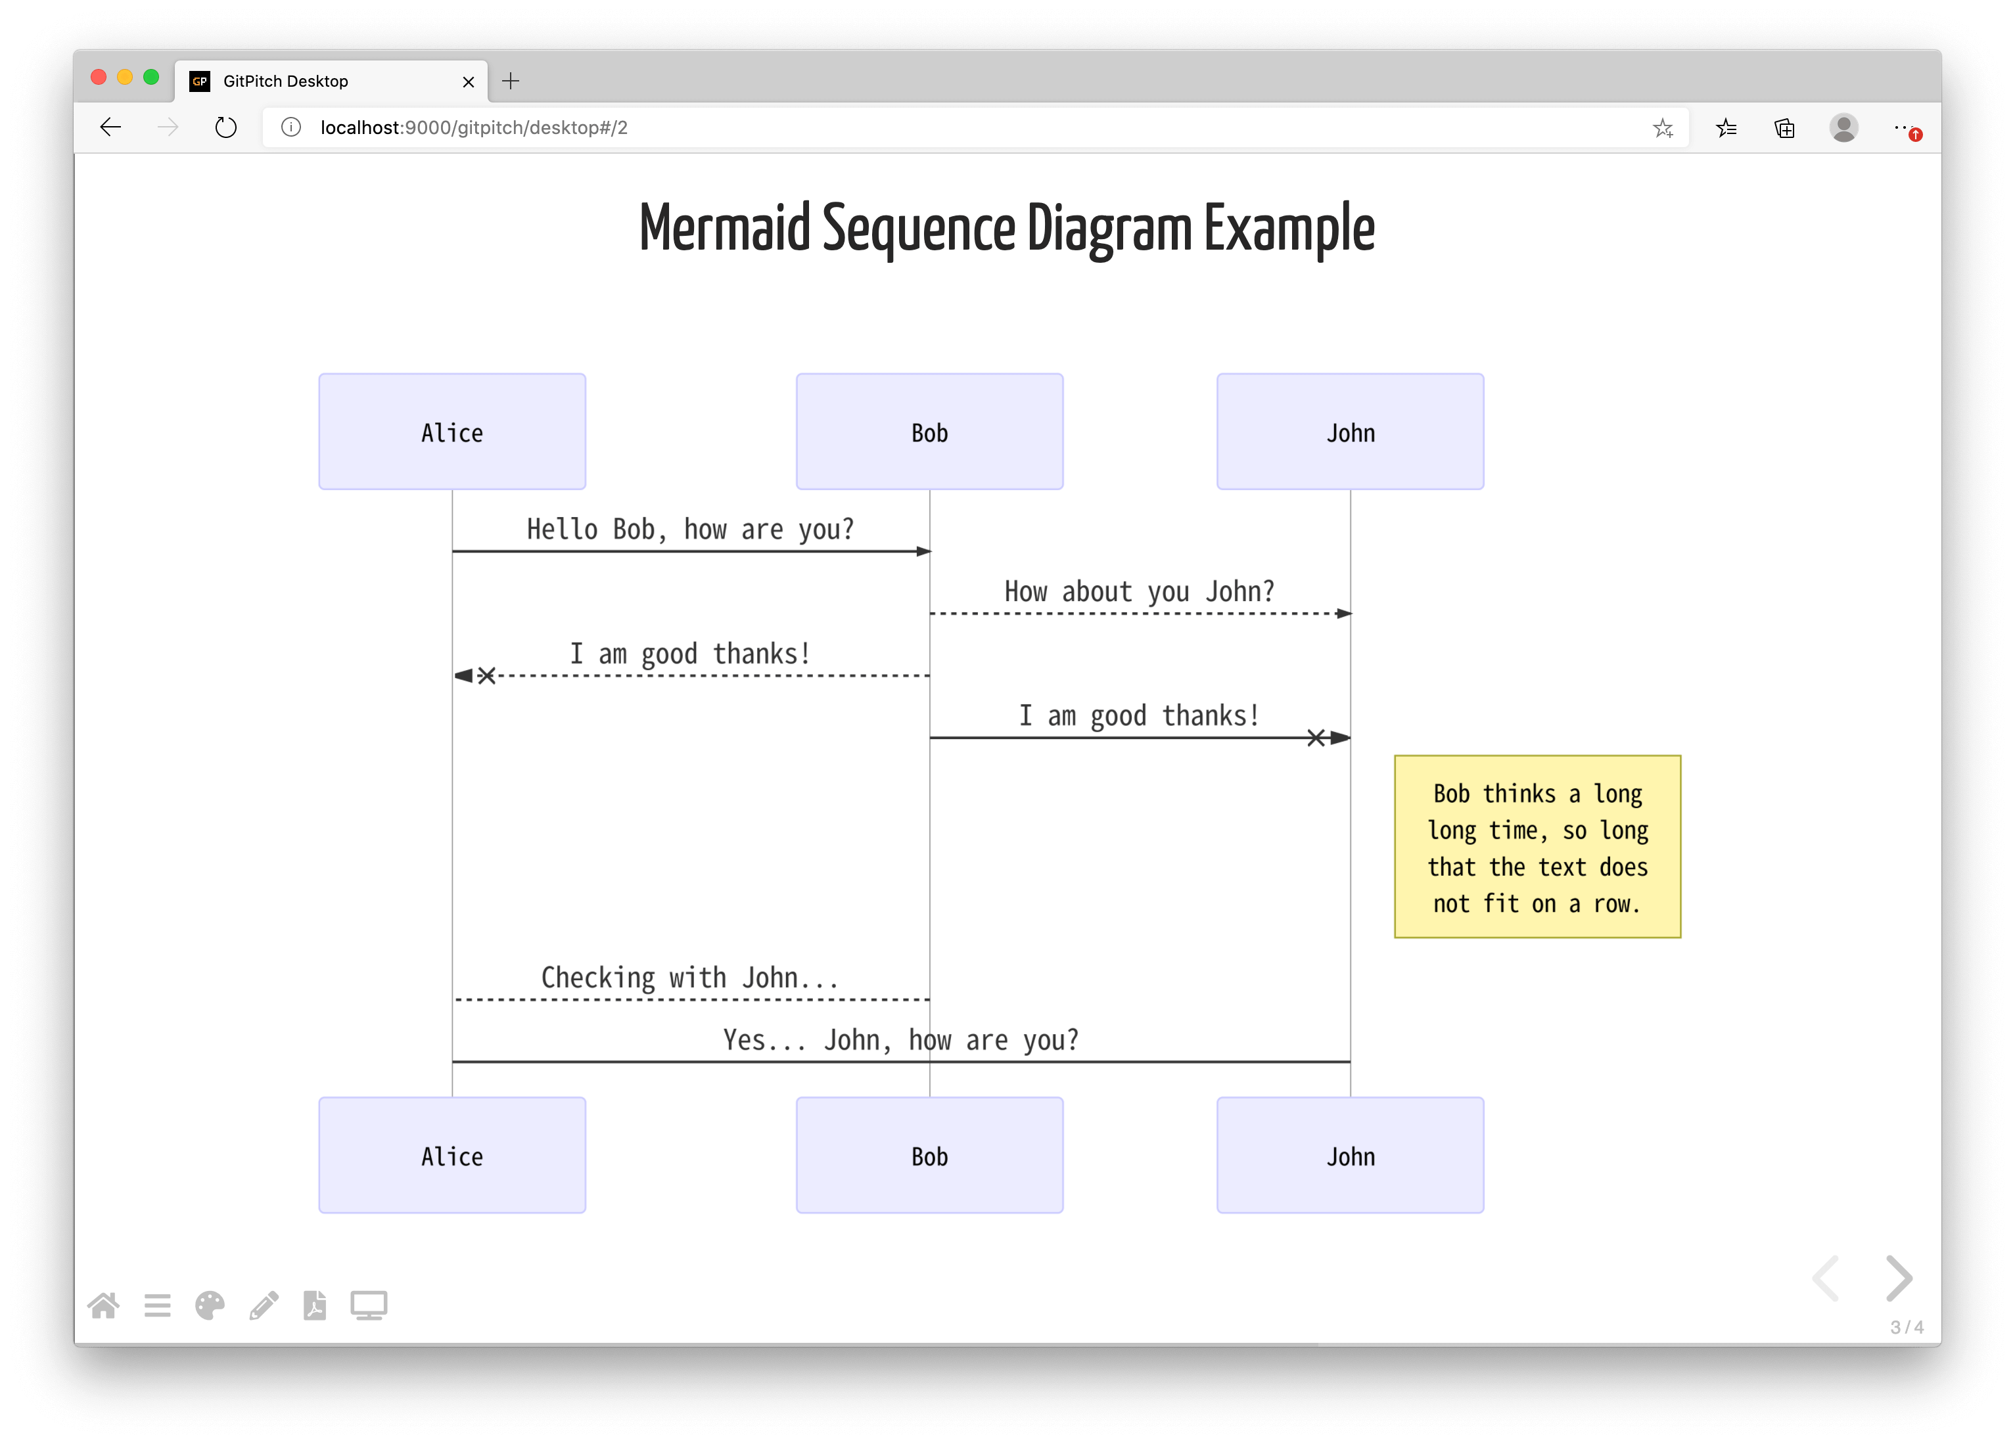Open the favorites list icon
The width and height of the screenshot is (2015, 1444).
pos(1726,128)
